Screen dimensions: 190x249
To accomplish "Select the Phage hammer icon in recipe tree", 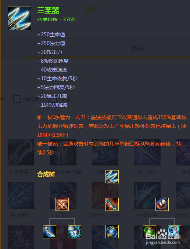I will click(162, 204).
